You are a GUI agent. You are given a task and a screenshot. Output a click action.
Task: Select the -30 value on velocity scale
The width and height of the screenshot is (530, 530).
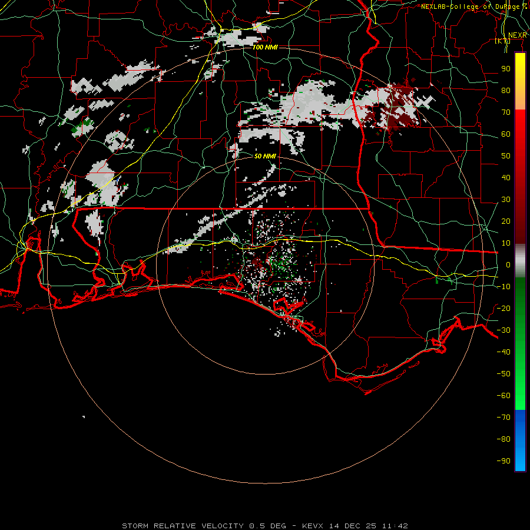(503, 330)
